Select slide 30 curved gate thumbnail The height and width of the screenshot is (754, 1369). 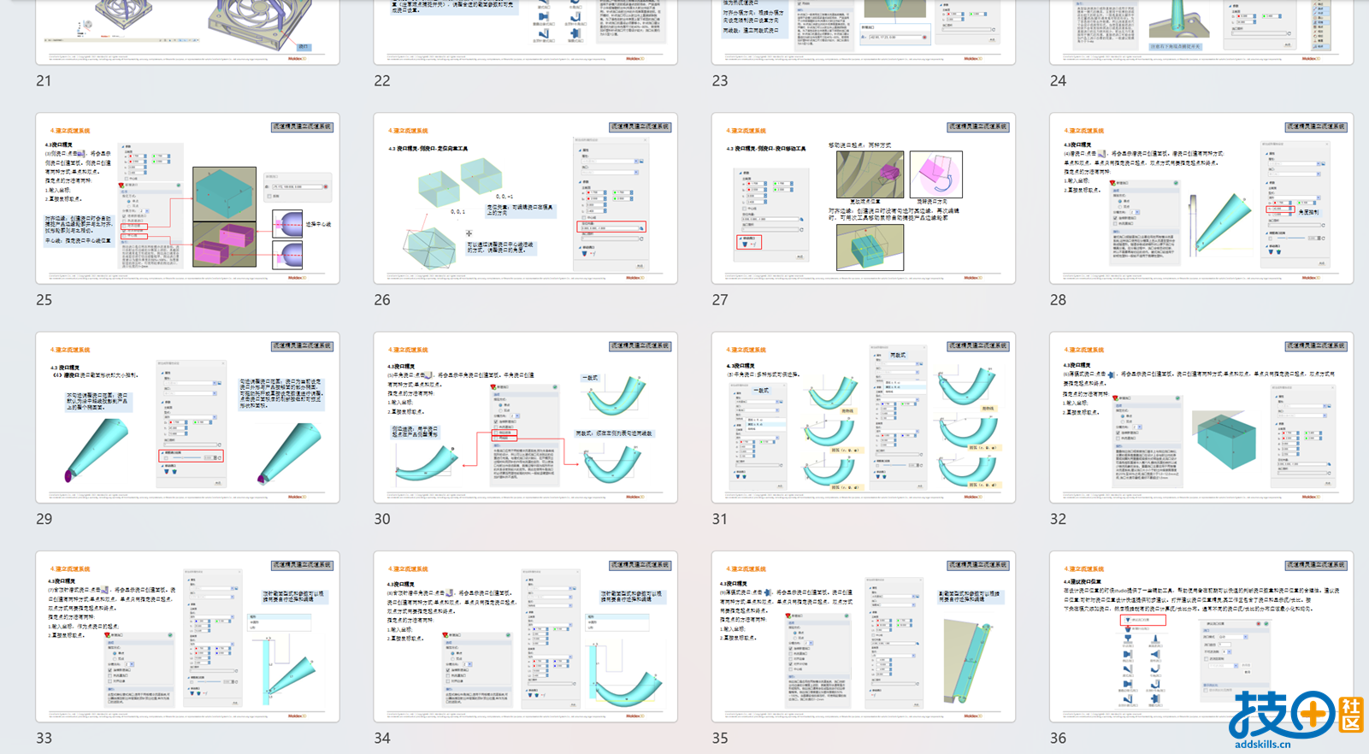(525, 417)
